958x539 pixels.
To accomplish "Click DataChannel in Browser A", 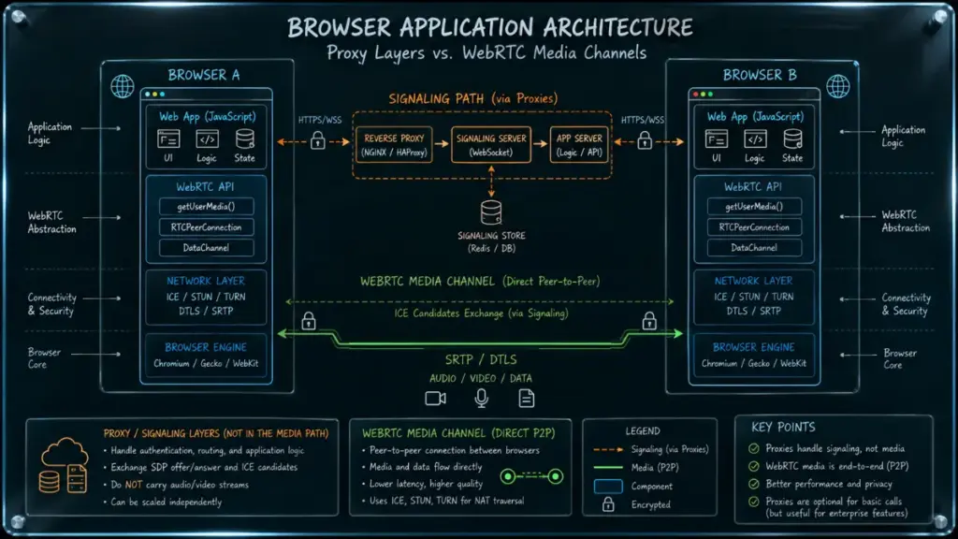I will click(x=207, y=247).
